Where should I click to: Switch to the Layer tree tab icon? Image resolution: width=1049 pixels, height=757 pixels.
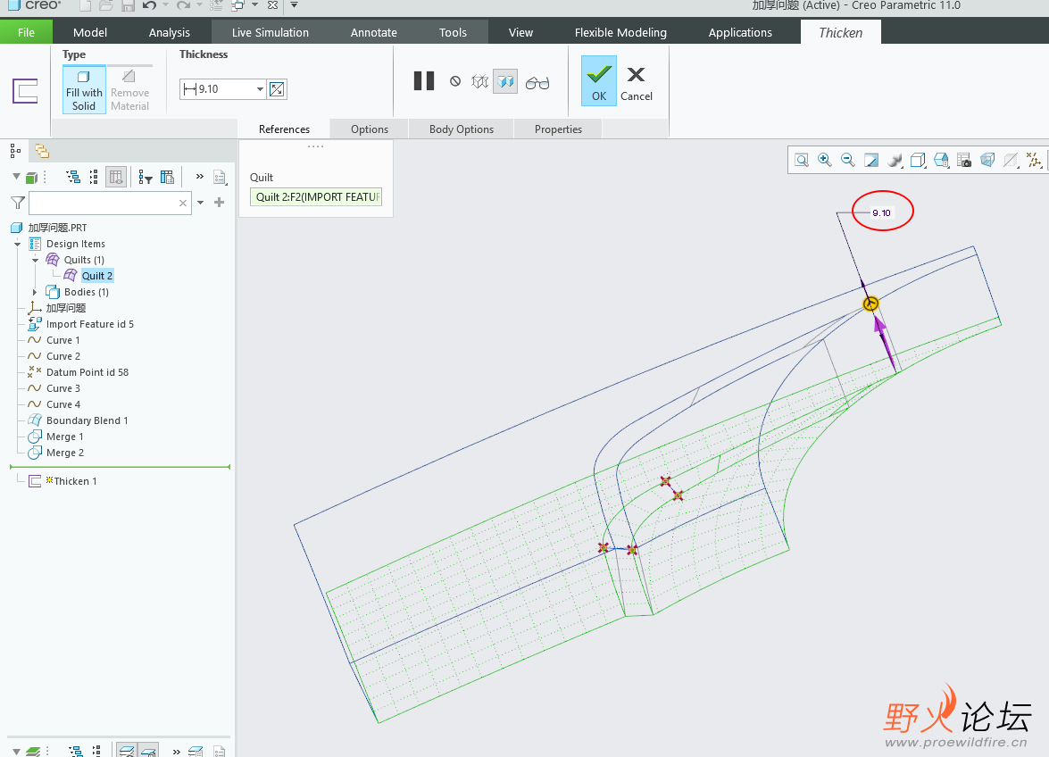coord(42,151)
